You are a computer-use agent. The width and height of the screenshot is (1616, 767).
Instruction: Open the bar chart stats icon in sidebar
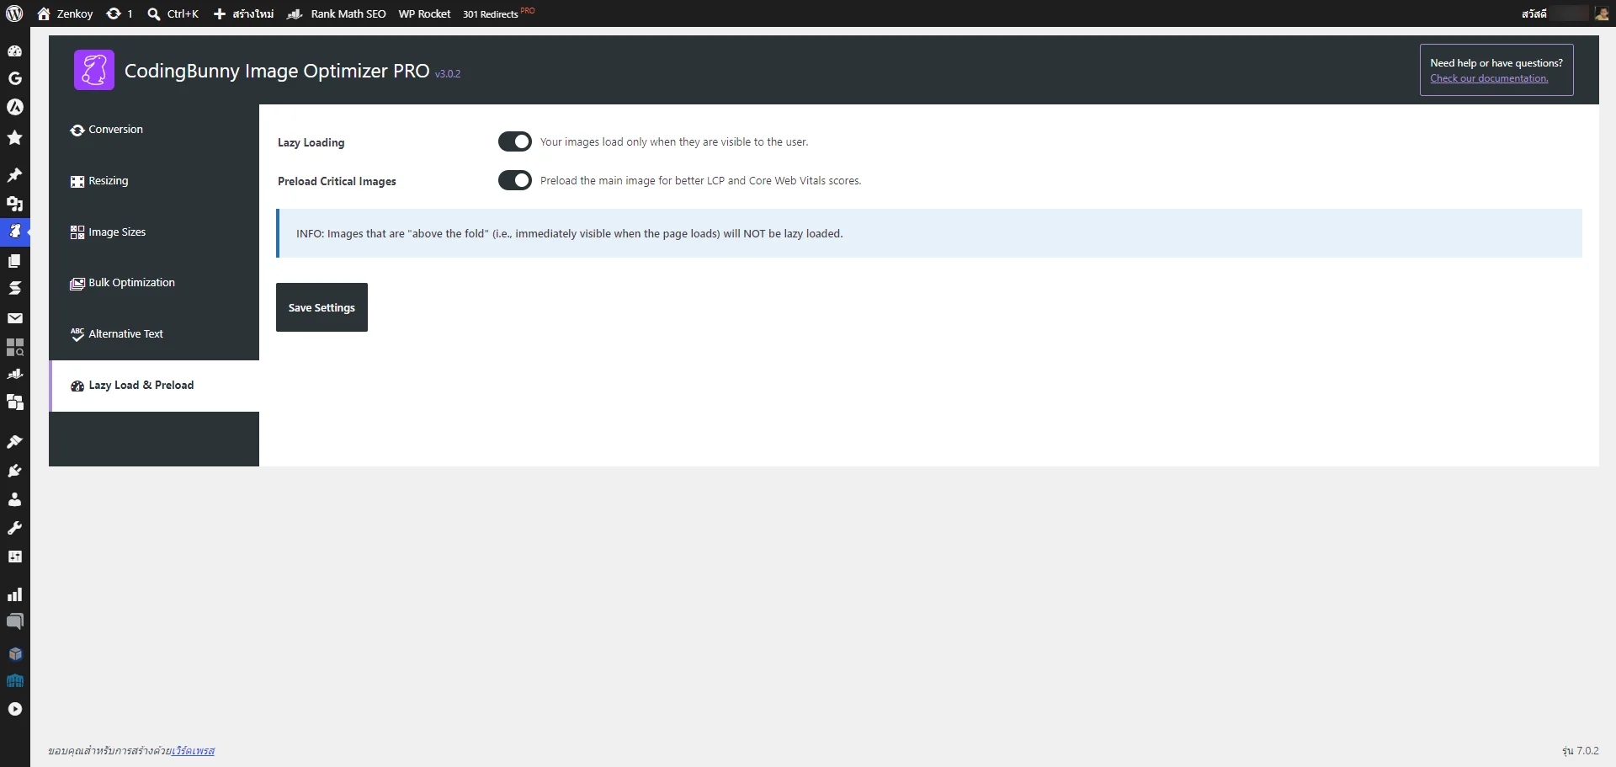(14, 594)
